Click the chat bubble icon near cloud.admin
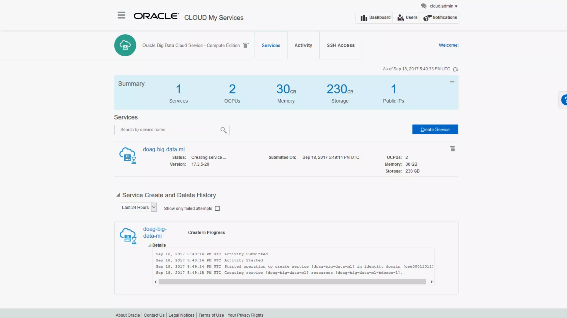The height and width of the screenshot is (318, 567). [x=424, y=6]
